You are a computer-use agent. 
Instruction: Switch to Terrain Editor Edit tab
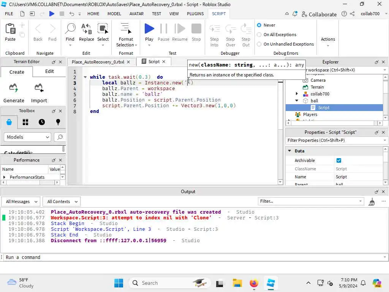pyautogui.click(x=49, y=71)
